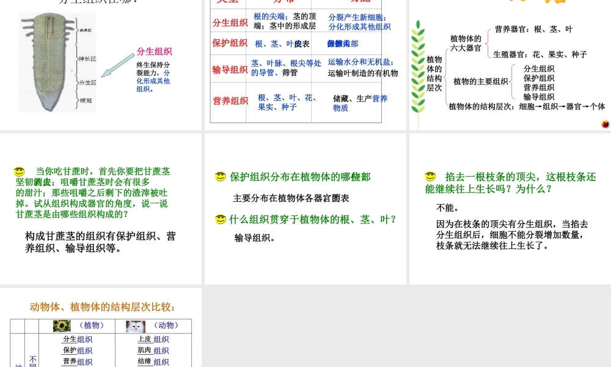Click the smiley icon beside the sugarcane question
The width and height of the screenshot is (611, 367).
point(19,171)
